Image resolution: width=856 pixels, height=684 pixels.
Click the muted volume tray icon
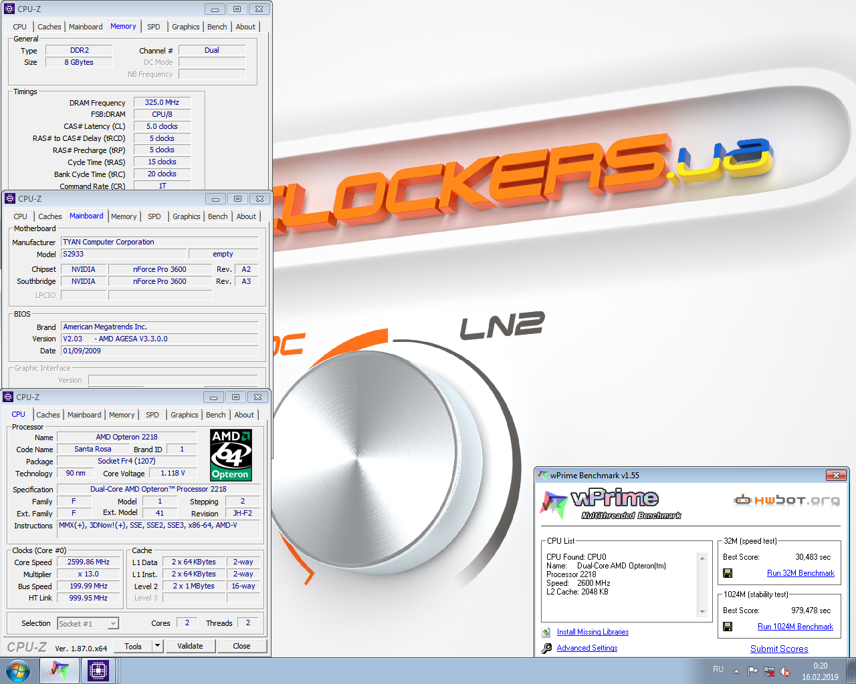[785, 671]
